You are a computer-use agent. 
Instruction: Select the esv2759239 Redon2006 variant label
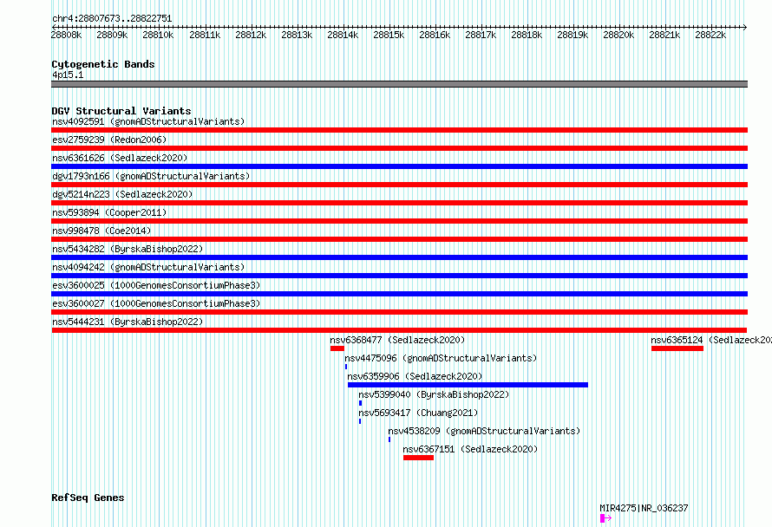(x=109, y=140)
